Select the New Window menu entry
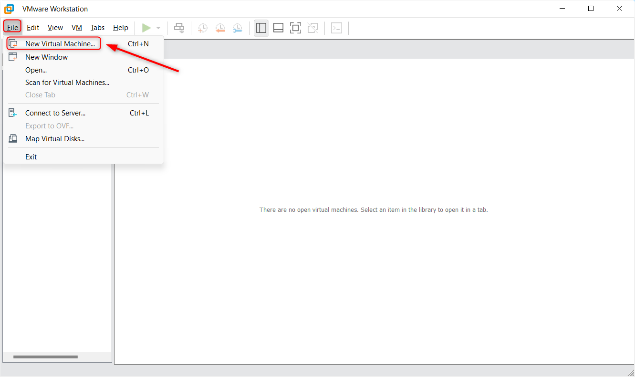 [83, 57]
